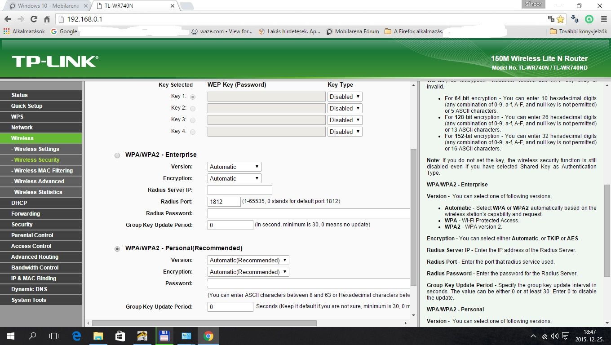Select WPA/WPA2 - Enterprise radio button

[x=117, y=155]
